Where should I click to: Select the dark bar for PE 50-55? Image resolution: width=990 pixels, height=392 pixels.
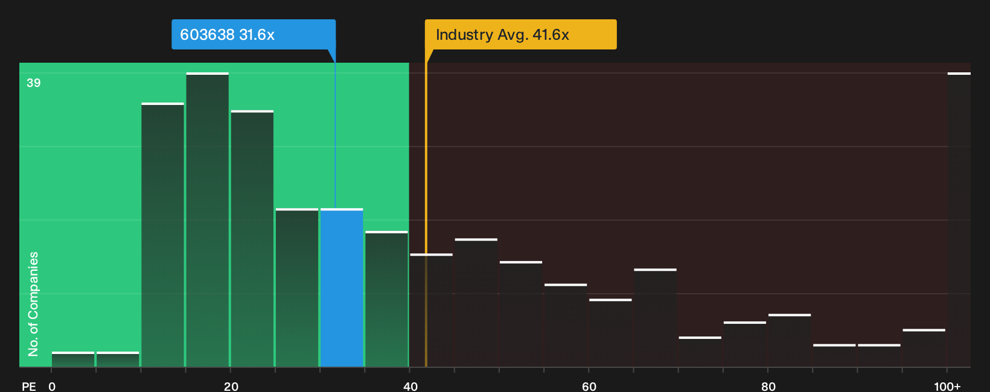point(521,314)
